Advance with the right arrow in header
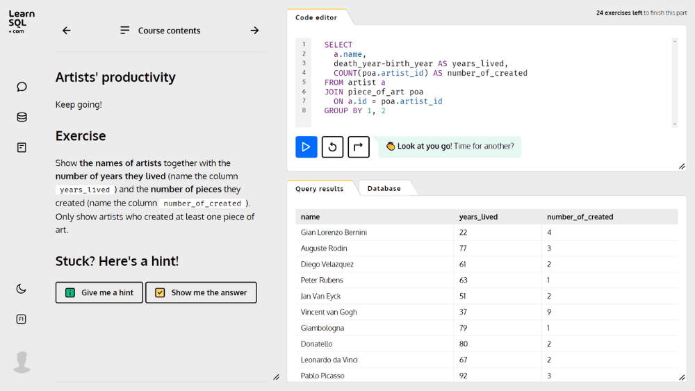Viewport: 695px width, 391px height. [254, 31]
